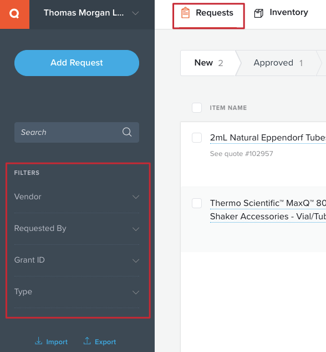326x352 pixels.
Task: Select the New status tab
Action: pos(208,63)
